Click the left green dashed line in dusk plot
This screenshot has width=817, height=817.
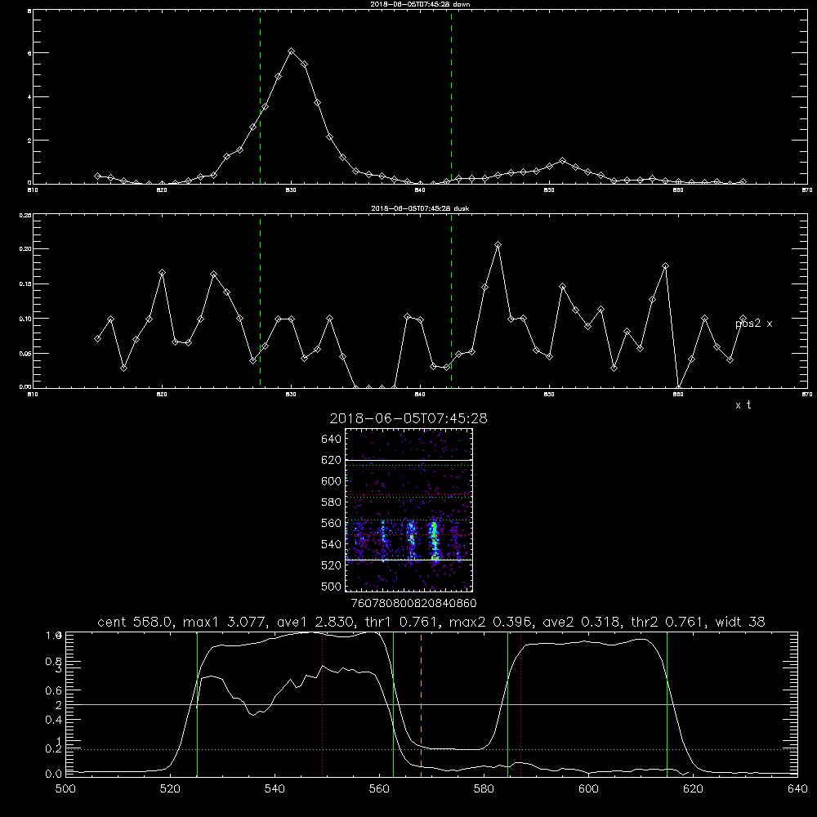point(260,301)
